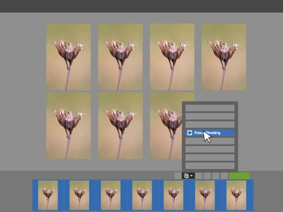
Task: Click the gray toolbar square adjacent to green button
Action: point(224,176)
